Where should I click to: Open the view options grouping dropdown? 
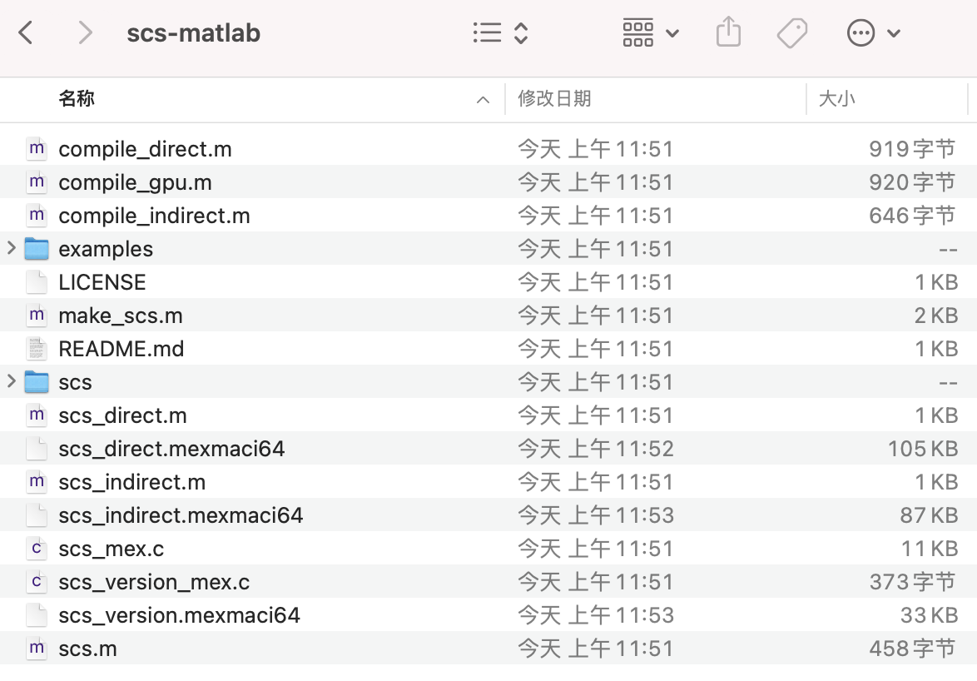click(652, 32)
